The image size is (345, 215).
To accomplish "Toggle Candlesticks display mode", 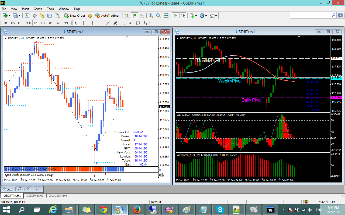I will click(134, 16).
